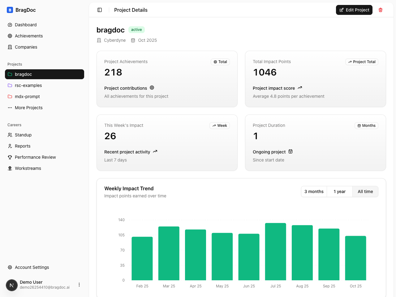Open the red delete trash icon
396x297 pixels.
381,10
